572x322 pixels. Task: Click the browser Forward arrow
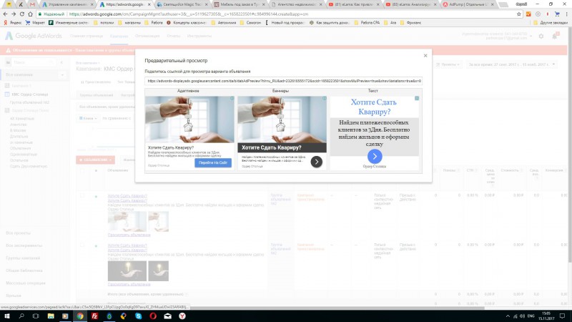coord(14,14)
